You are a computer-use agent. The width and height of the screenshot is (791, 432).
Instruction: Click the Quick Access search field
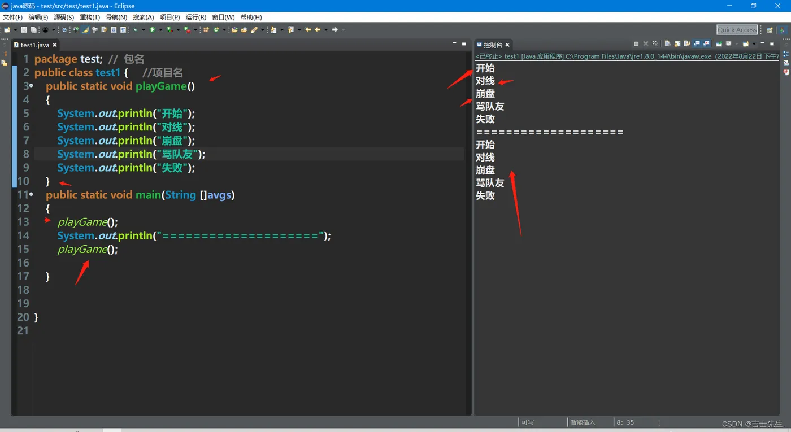(737, 29)
